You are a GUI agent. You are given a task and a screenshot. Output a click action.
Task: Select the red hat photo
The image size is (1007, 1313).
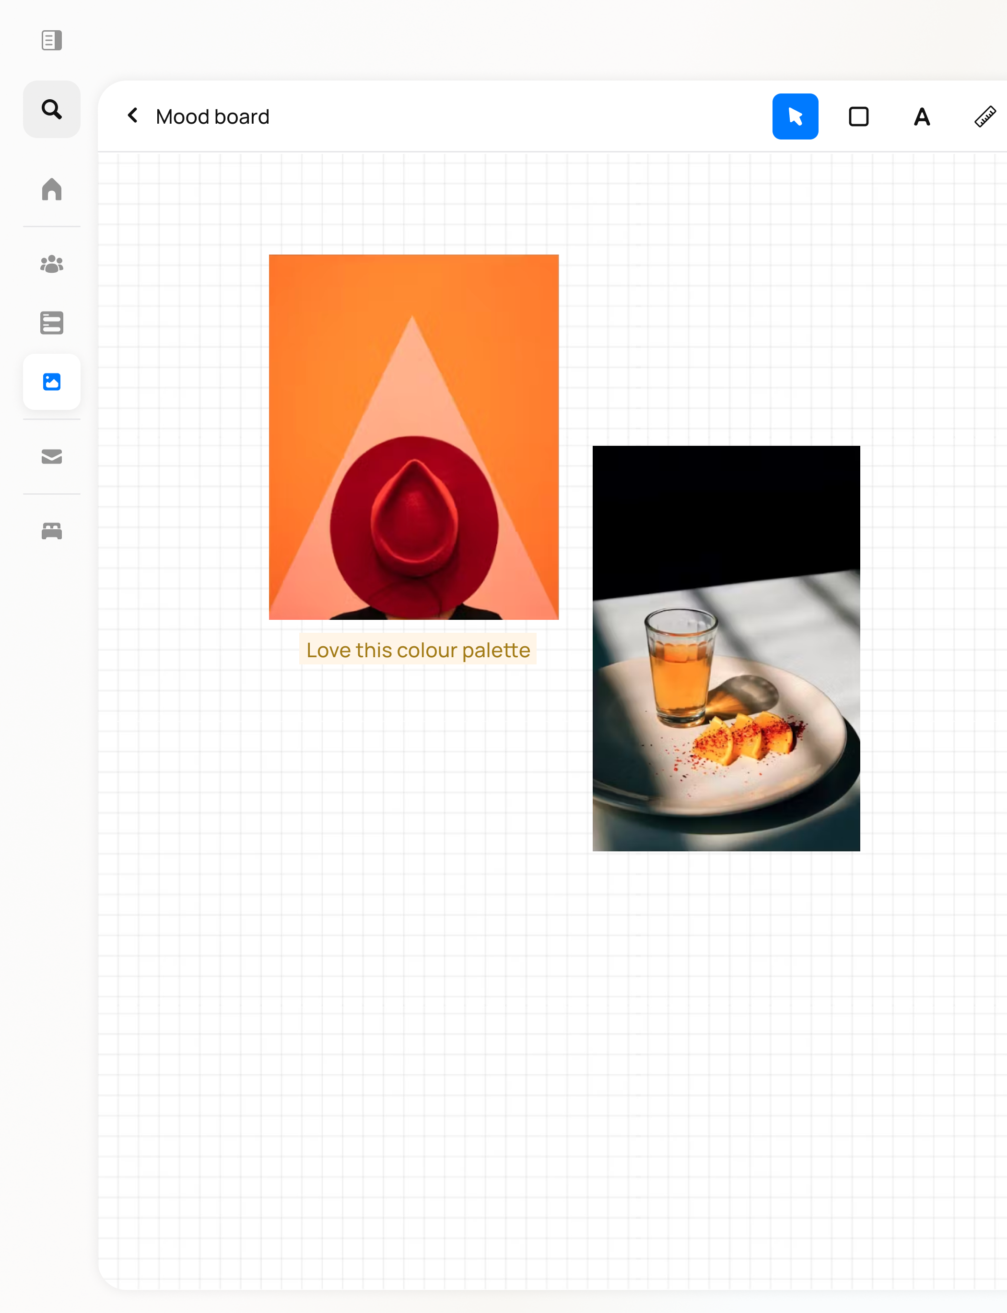click(413, 522)
